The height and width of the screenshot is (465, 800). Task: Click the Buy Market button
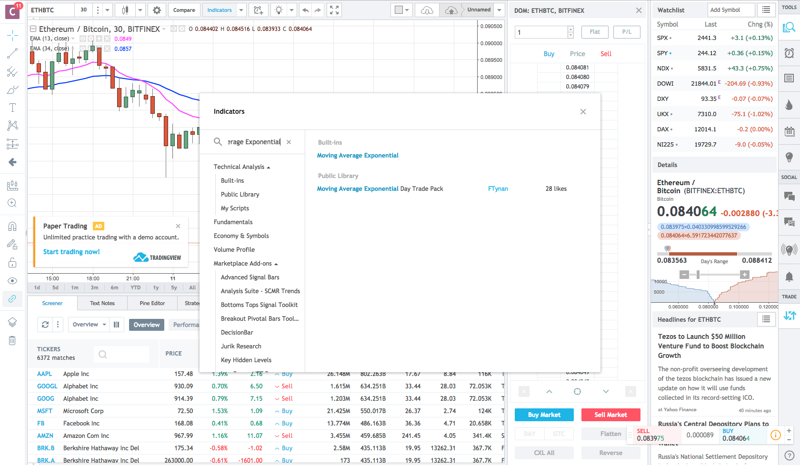544,415
